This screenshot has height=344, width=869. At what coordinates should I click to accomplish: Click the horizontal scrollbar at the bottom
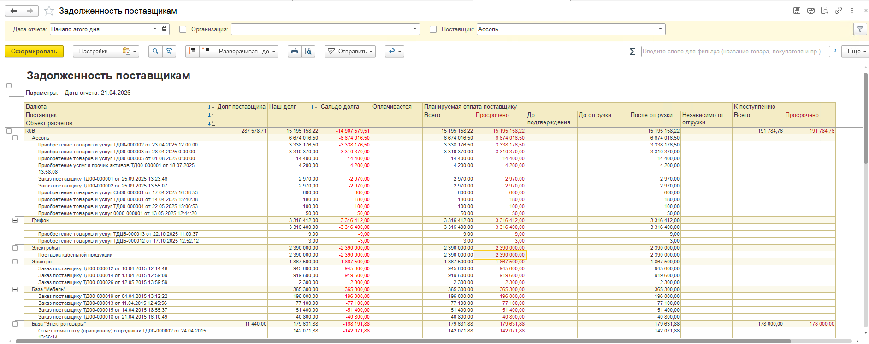click(403, 341)
